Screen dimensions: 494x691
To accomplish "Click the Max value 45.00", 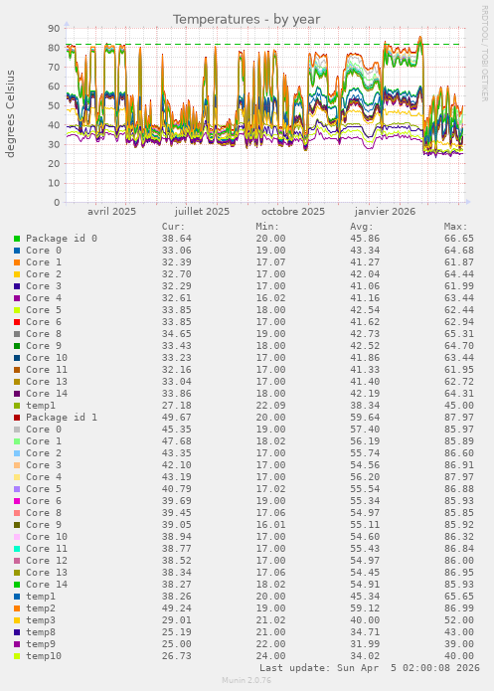I will point(459,406).
